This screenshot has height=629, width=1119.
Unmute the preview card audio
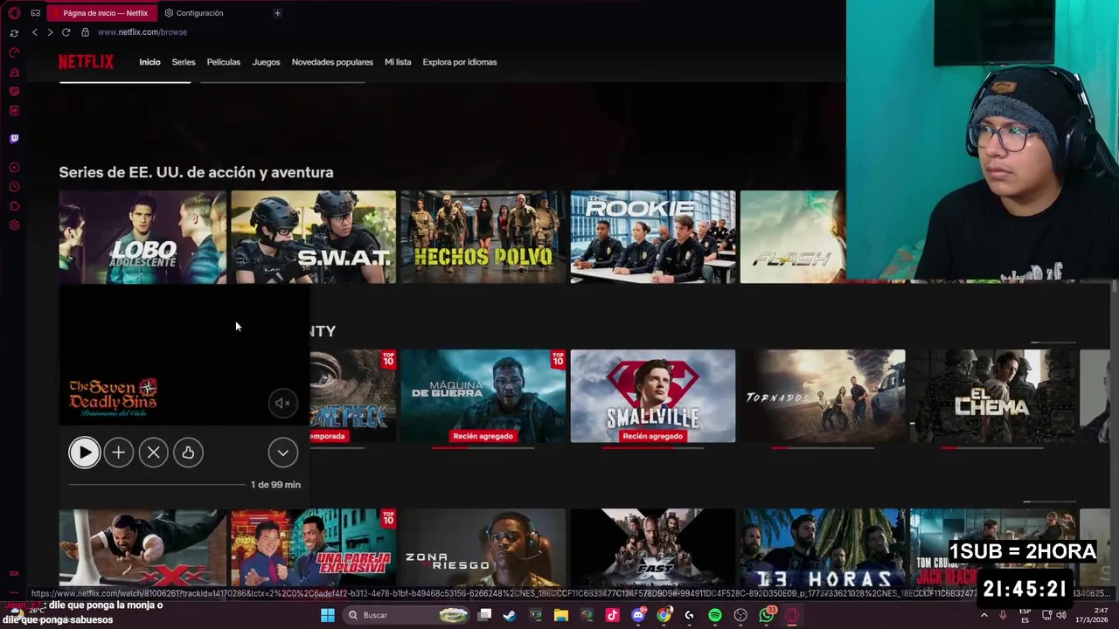282,403
